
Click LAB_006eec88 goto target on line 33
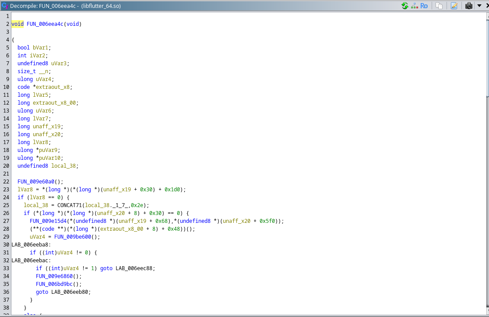[x=134, y=268]
